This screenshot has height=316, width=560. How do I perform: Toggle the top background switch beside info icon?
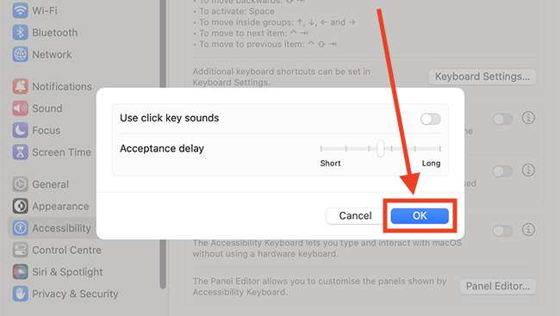(503, 119)
